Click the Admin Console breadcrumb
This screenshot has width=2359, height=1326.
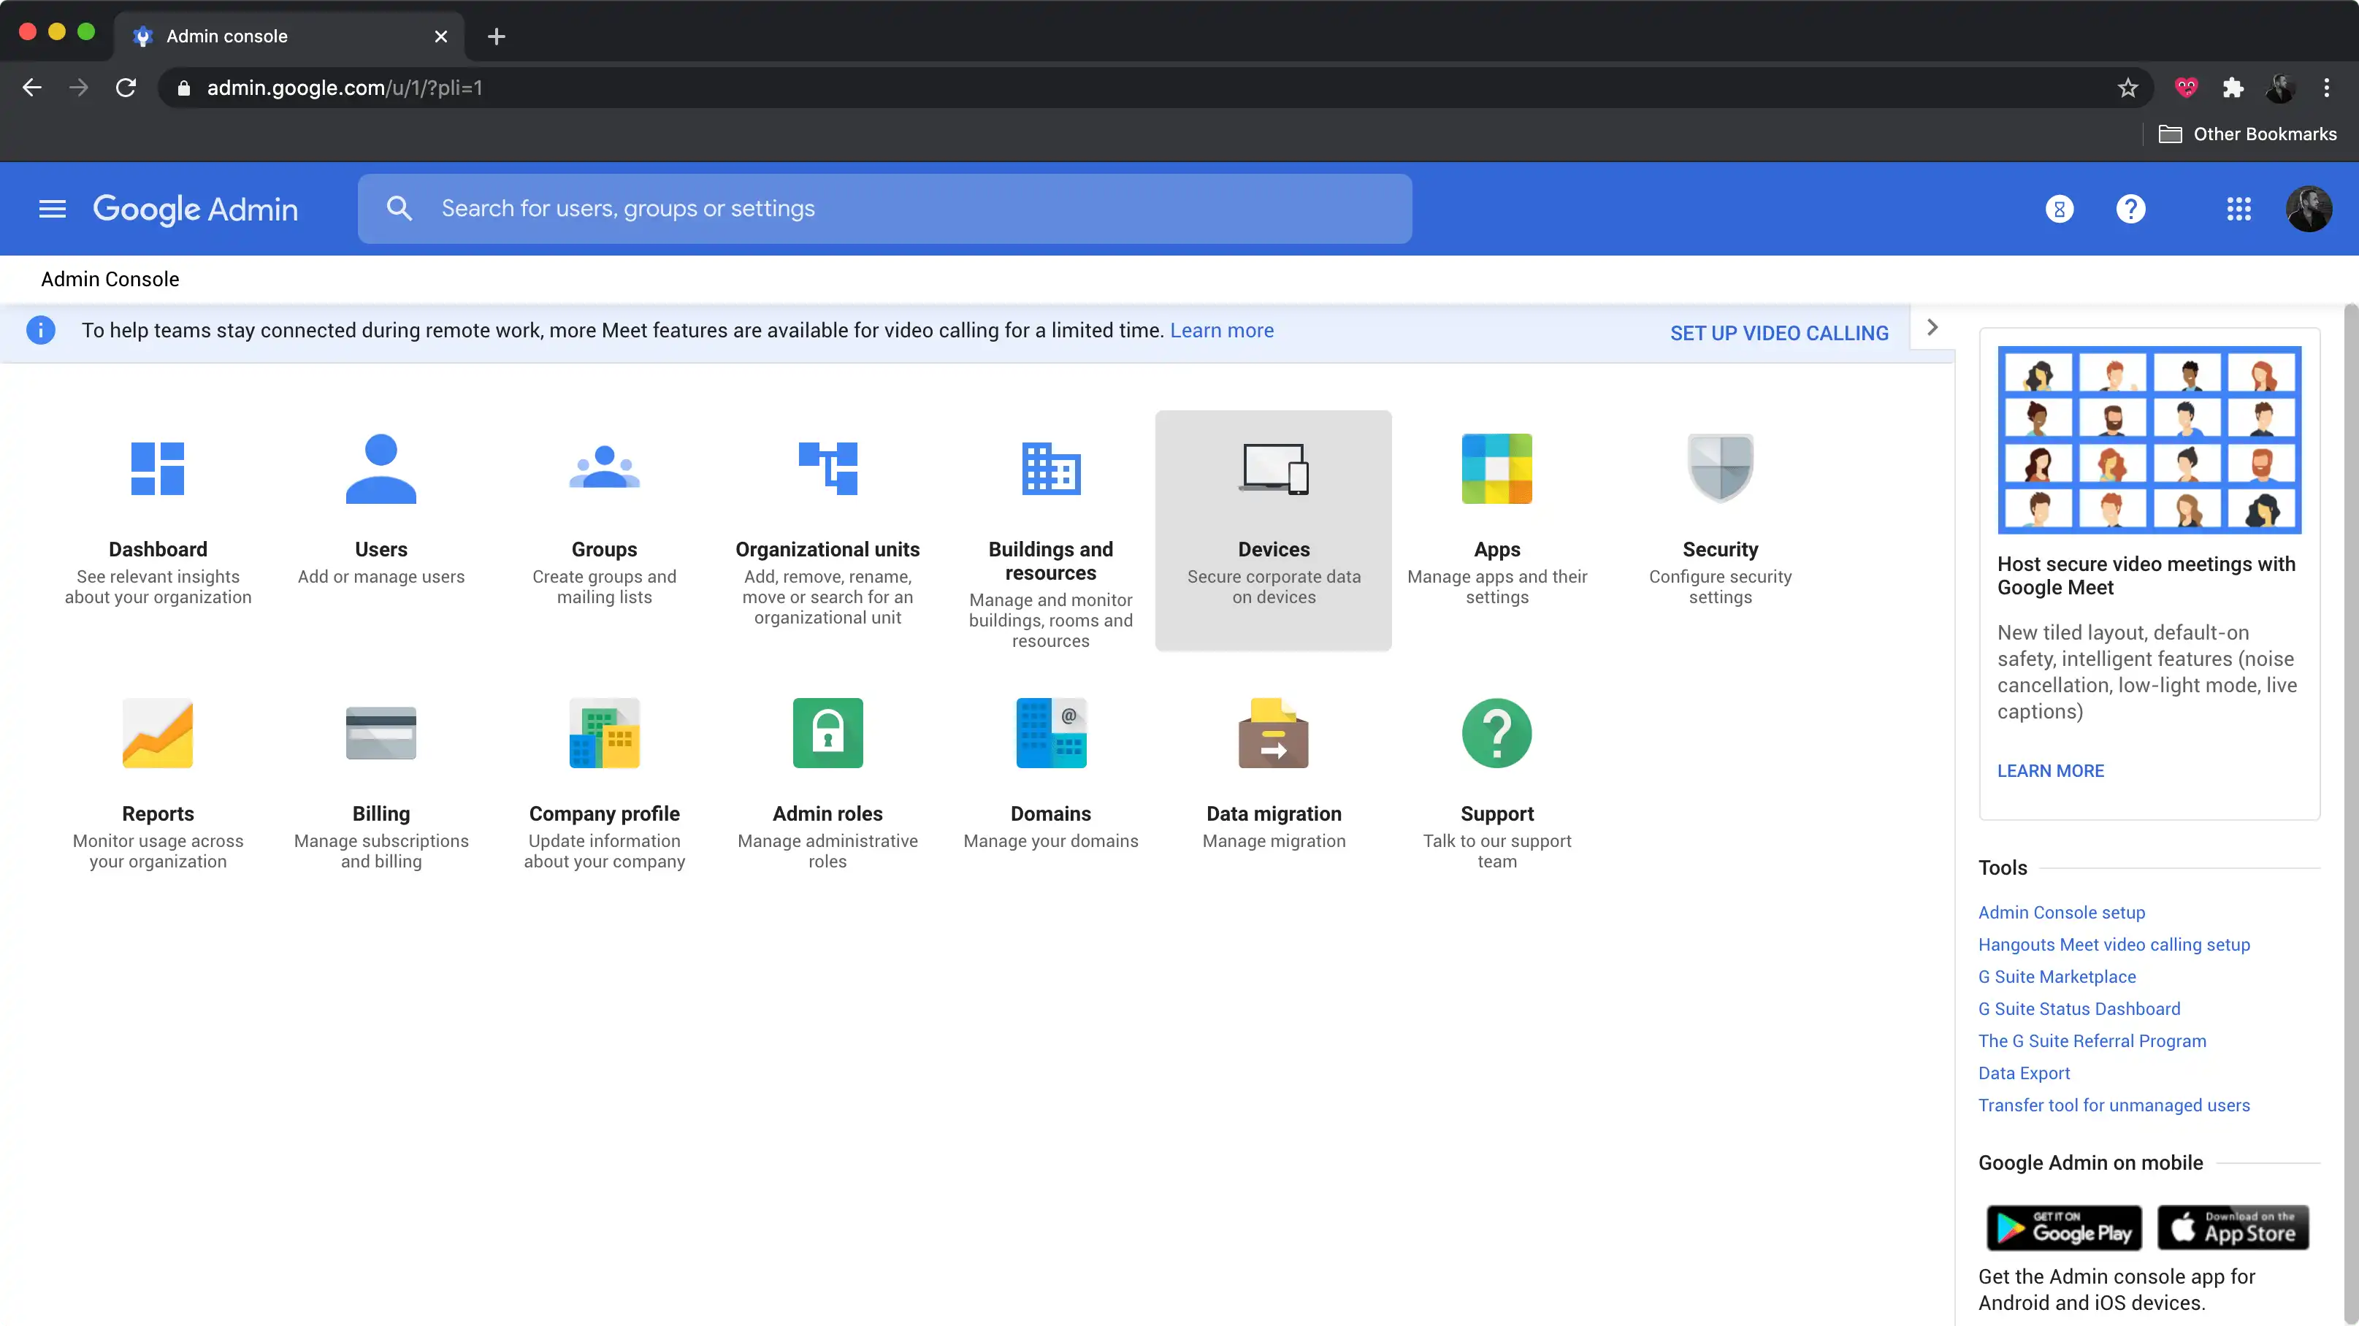[x=110, y=278]
